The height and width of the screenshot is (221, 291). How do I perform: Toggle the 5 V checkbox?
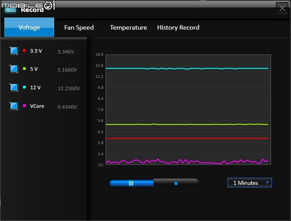14,69
